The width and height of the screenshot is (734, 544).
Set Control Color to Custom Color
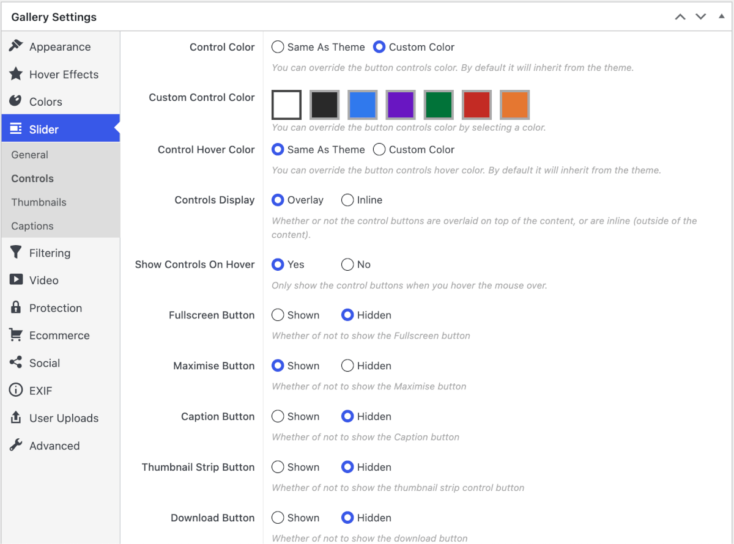[379, 46]
